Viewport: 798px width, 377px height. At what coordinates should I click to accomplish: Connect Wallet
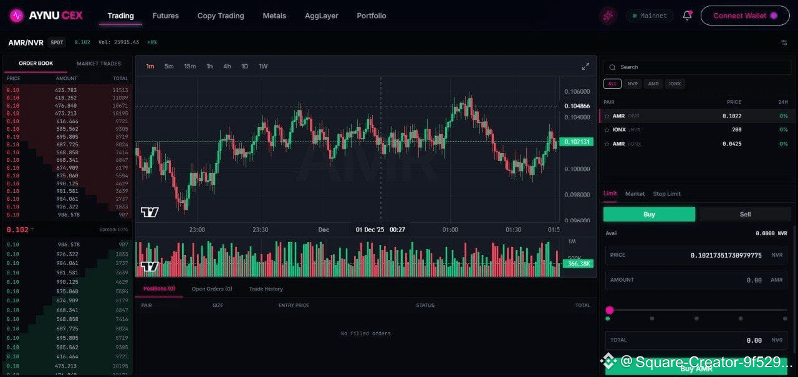(x=745, y=16)
